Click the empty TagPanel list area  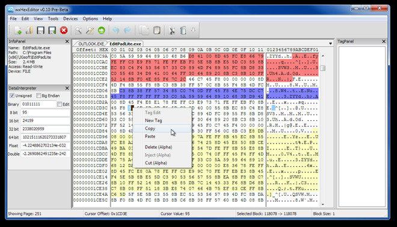tap(362, 126)
